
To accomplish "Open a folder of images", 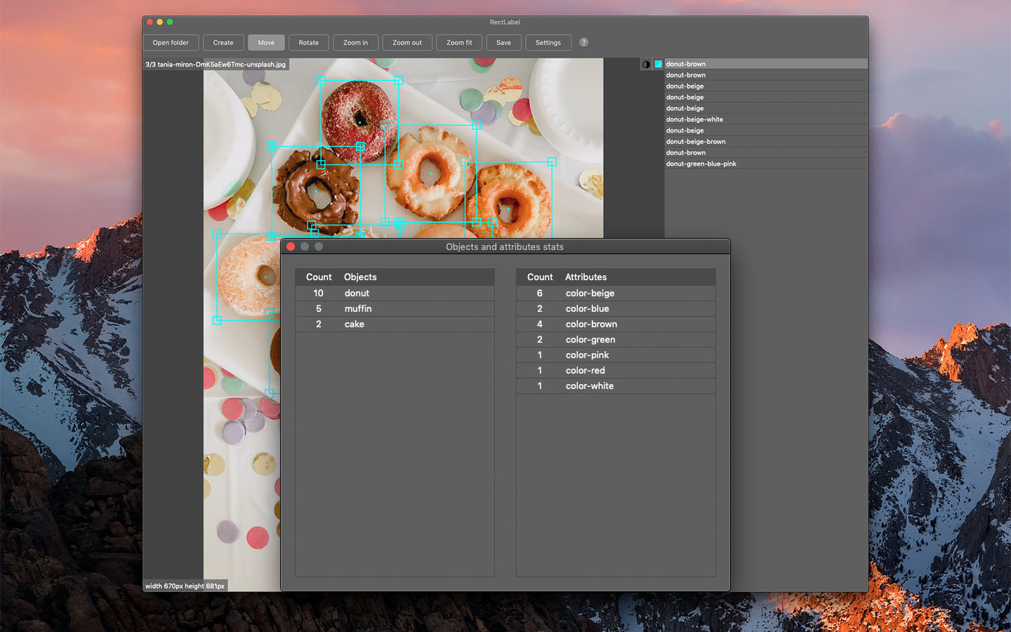I will 171,42.
